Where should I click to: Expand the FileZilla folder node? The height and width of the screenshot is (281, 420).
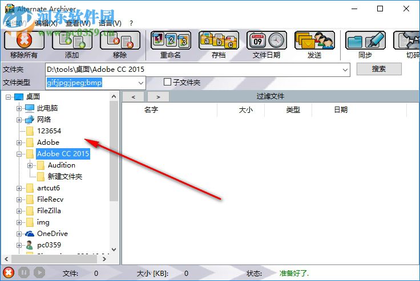pyautogui.click(x=19, y=211)
